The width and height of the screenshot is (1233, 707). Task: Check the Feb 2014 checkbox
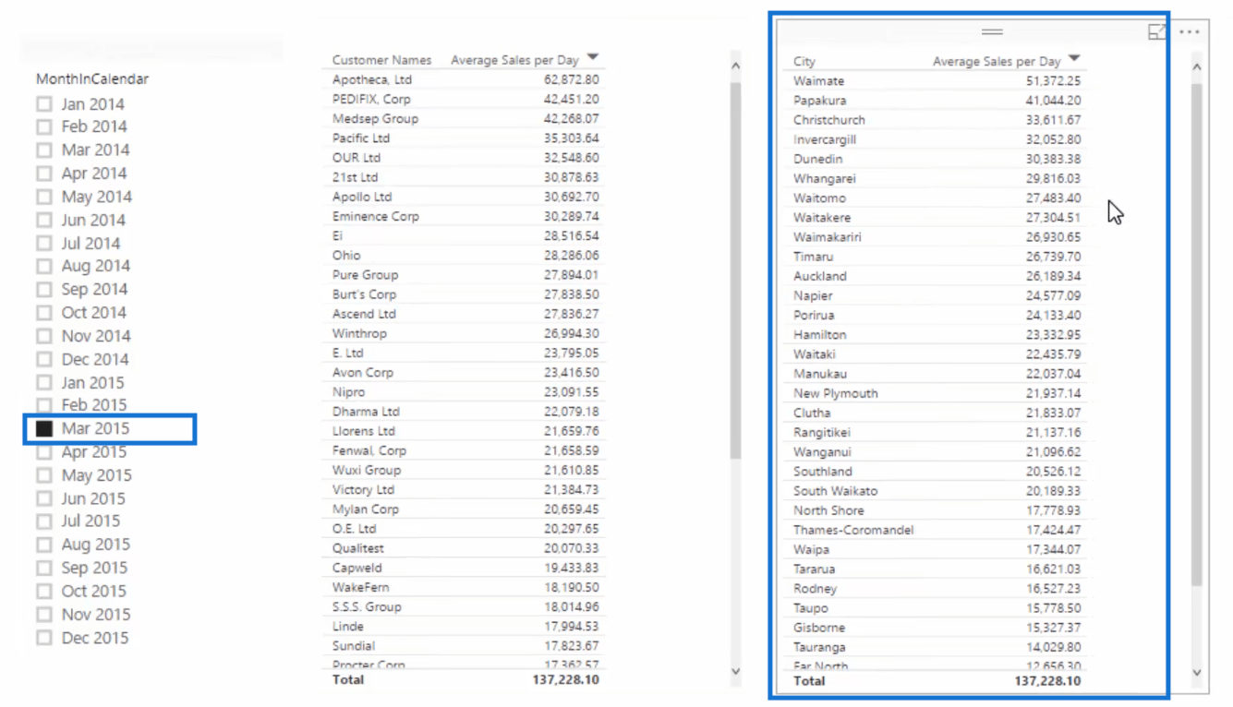tap(44, 127)
